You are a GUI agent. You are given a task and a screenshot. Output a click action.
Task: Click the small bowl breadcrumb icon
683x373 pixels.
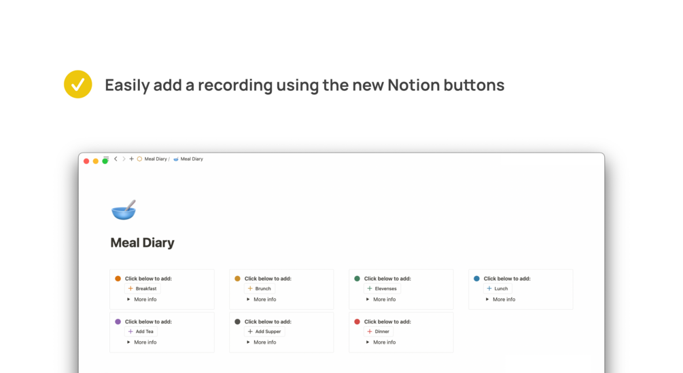[176, 159]
